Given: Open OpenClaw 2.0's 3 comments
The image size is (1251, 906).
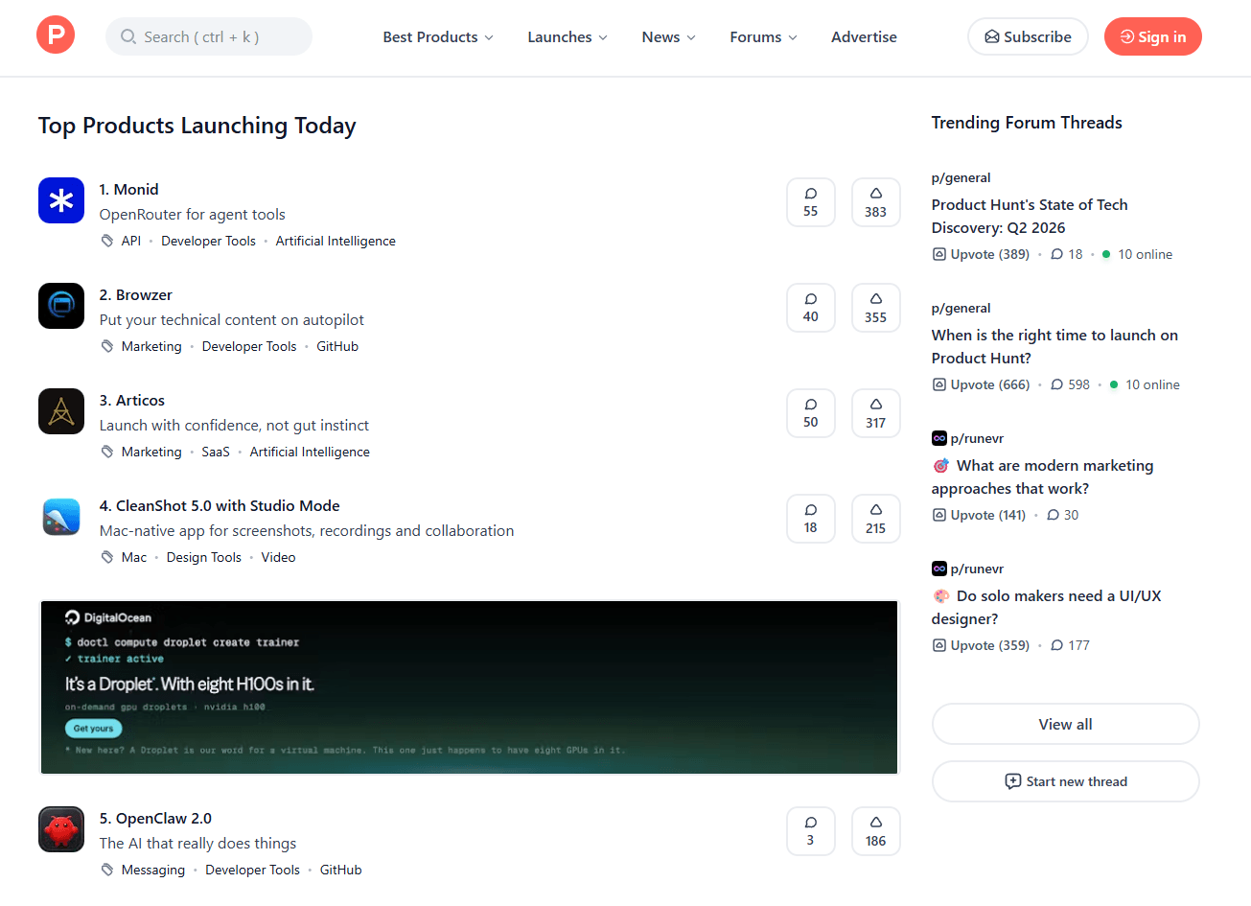Looking at the screenshot, I should click(811, 831).
